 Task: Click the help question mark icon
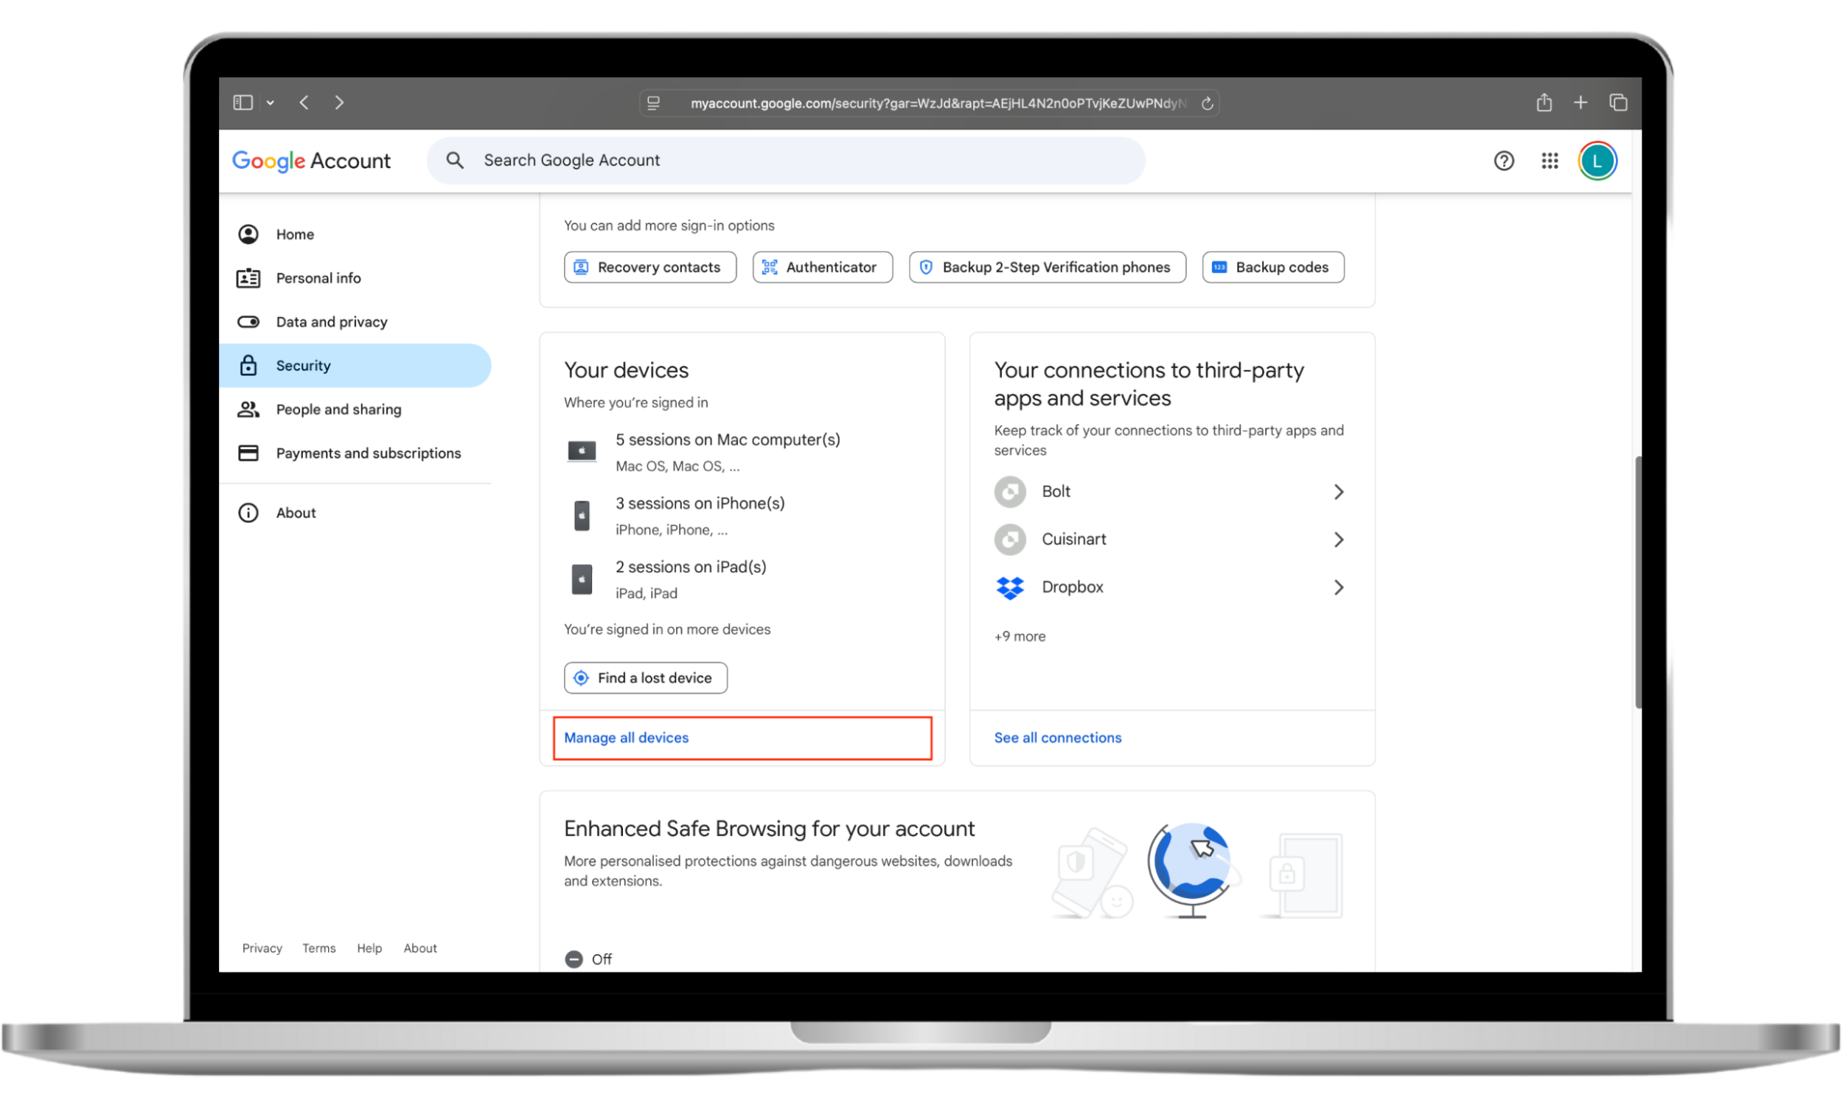[1503, 161]
